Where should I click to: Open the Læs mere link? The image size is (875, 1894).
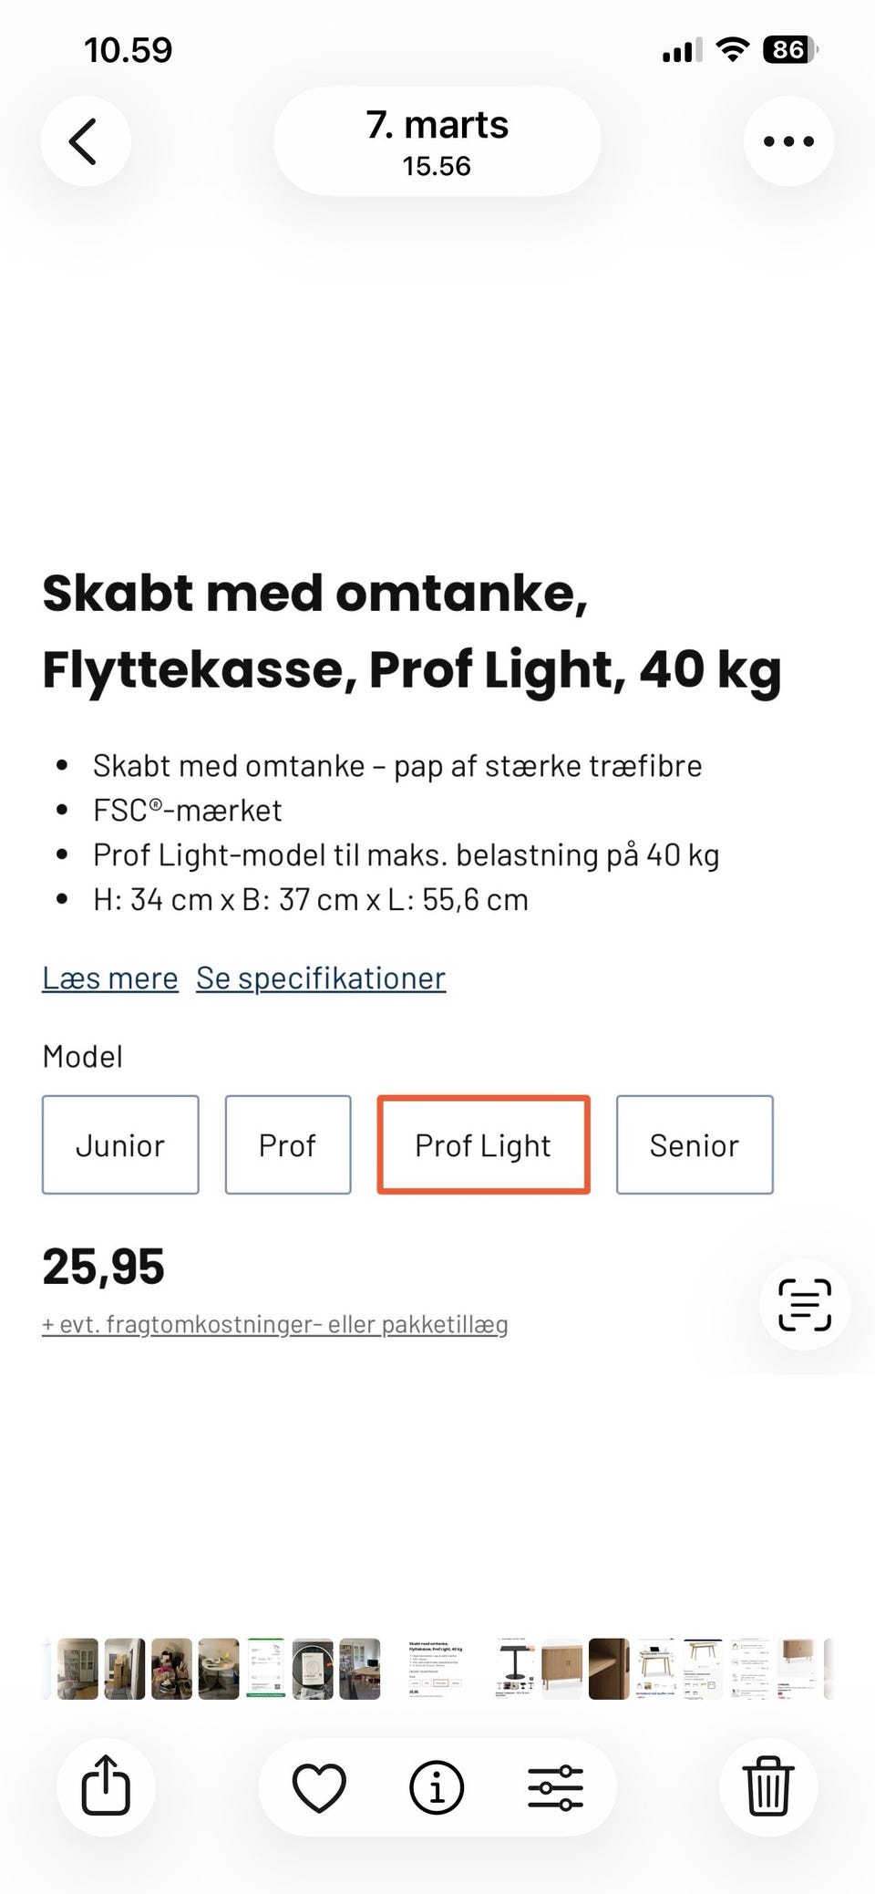point(110,978)
